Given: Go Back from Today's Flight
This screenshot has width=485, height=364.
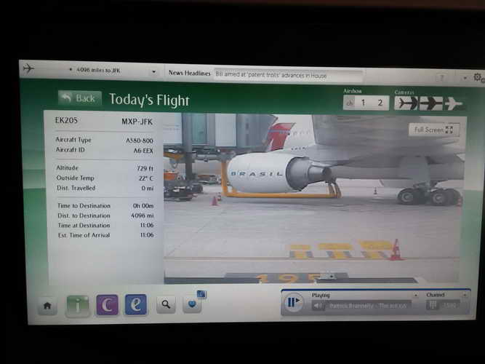Looking at the screenshot, I should 80,98.
